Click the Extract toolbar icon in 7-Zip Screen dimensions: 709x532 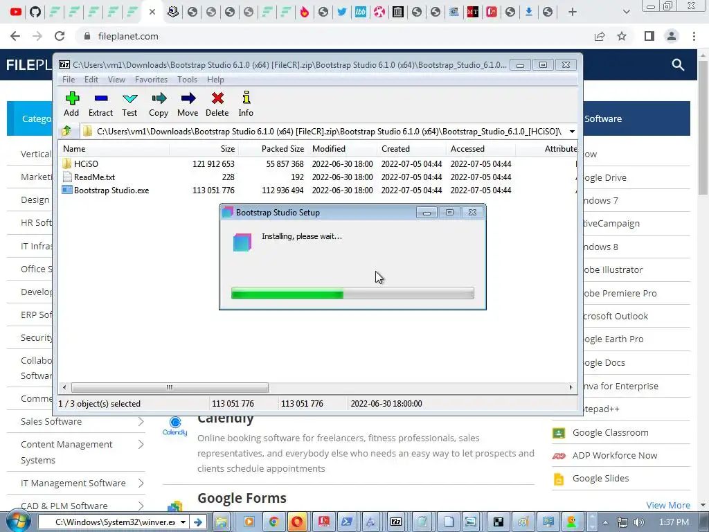(100, 104)
